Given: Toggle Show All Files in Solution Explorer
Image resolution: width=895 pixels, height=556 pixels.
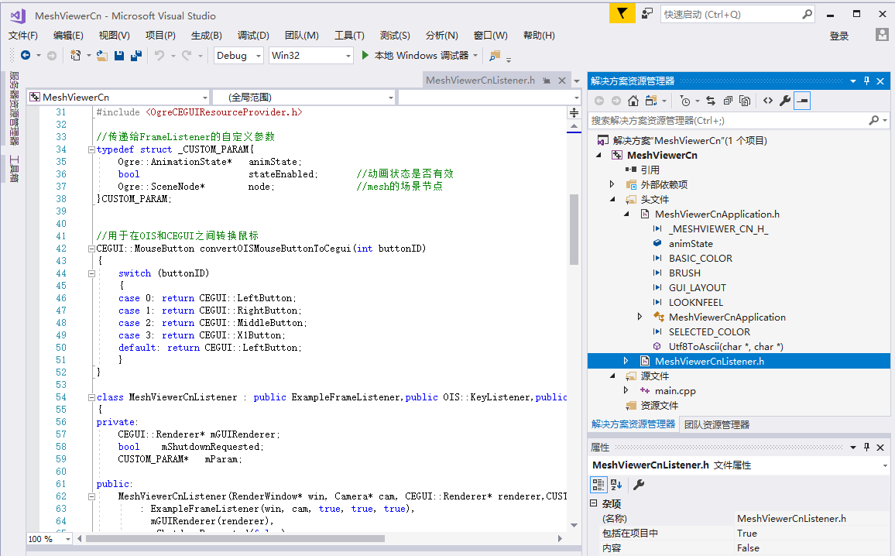Looking at the screenshot, I should pyautogui.click(x=744, y=101).
